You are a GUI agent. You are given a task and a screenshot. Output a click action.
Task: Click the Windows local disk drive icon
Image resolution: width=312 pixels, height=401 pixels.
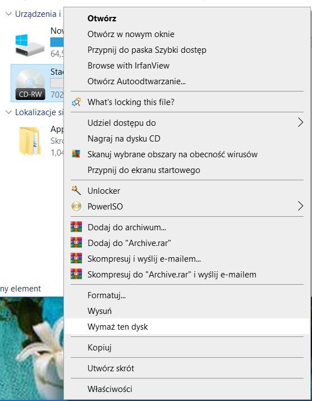(30, 45)
